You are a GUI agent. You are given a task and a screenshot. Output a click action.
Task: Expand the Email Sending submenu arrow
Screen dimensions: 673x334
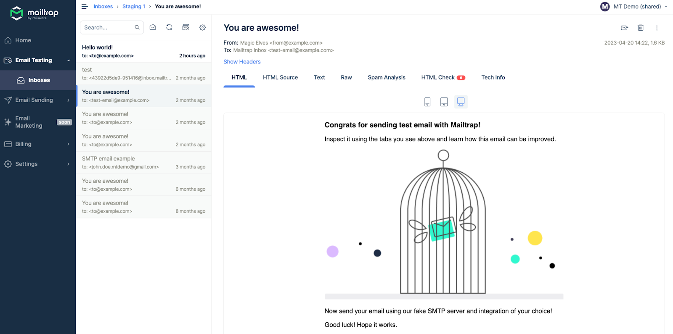tap(69, 100)
